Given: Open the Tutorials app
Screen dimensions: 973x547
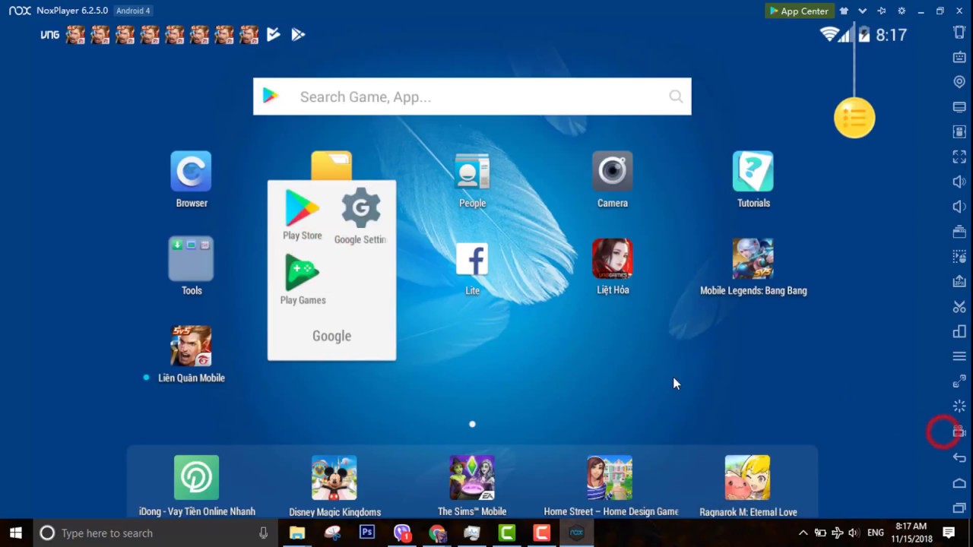Looking at the screenshot, I should coord(753,171).
